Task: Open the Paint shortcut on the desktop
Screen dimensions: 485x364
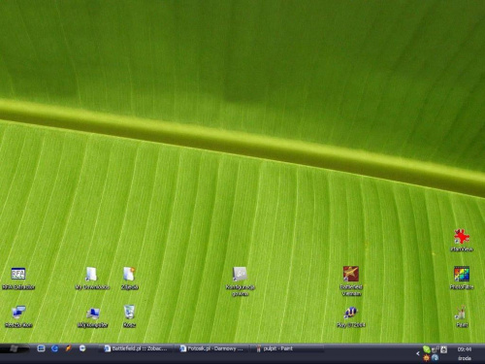Action: (462, 315)
